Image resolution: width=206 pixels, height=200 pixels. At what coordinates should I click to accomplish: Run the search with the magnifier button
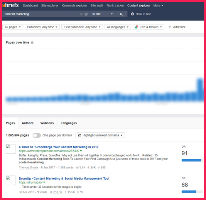click(121, 14)
